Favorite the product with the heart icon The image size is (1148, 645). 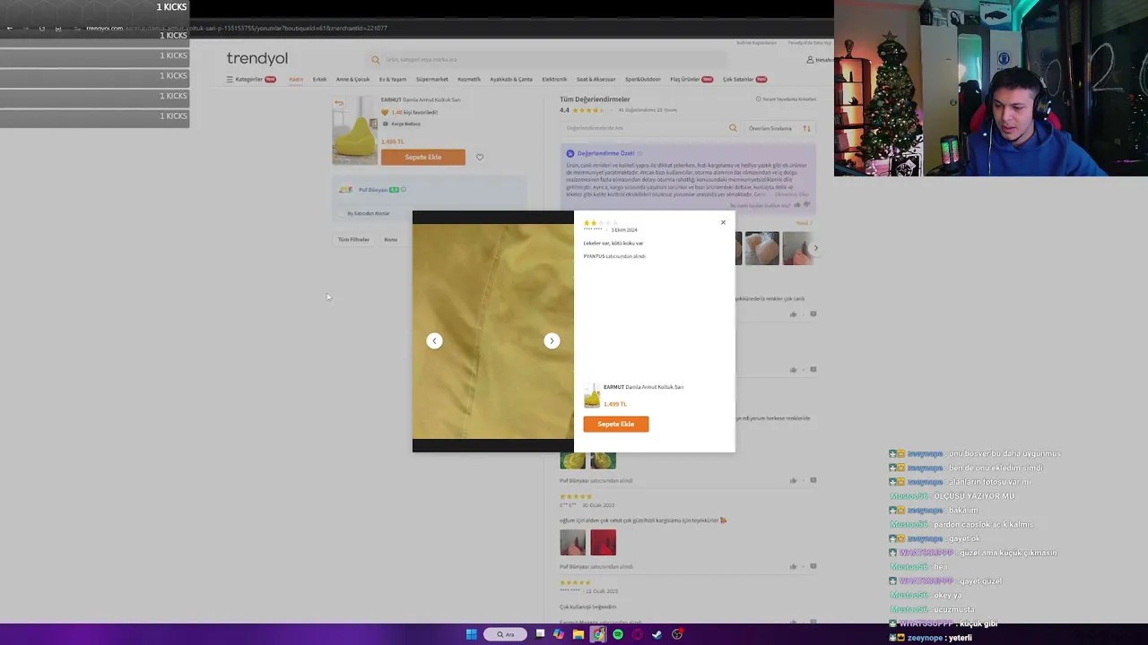tap(480, 158)
